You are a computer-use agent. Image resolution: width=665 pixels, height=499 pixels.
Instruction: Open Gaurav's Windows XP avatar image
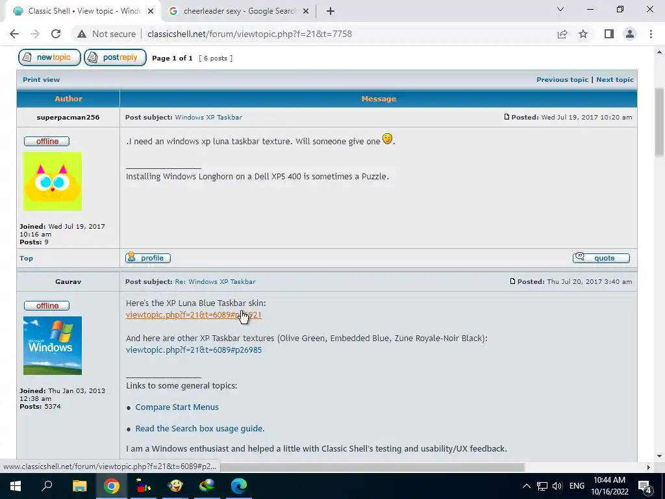(x=53, y=346)
